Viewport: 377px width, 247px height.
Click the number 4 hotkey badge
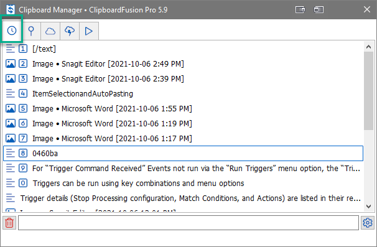tap(23, 93)
